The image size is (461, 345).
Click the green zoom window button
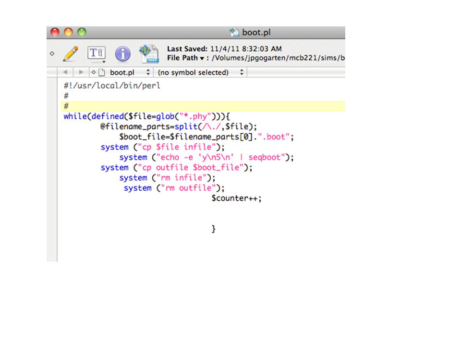(82, 32)
